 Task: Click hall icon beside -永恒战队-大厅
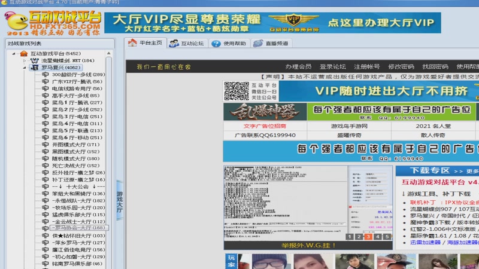click(x=46, y=201)
